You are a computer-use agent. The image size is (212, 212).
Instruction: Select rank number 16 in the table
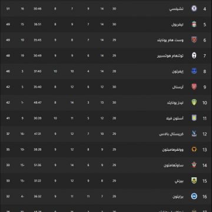(x=204, y=197)
